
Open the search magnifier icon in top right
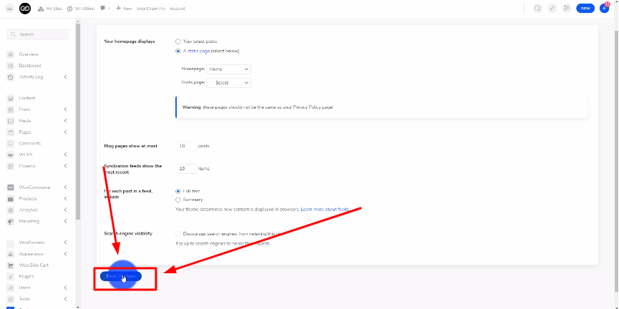537,8
